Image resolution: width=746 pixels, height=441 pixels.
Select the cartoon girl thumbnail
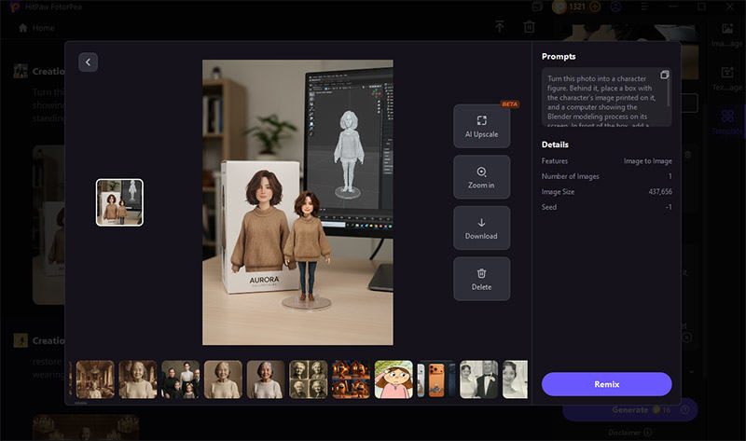point(394,379)
